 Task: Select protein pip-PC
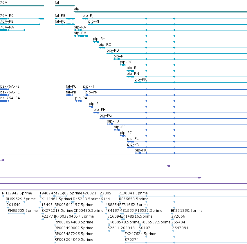click(x=126, y=133)
